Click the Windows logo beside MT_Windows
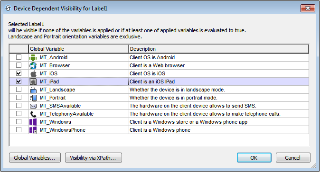 tap(33, 122)
